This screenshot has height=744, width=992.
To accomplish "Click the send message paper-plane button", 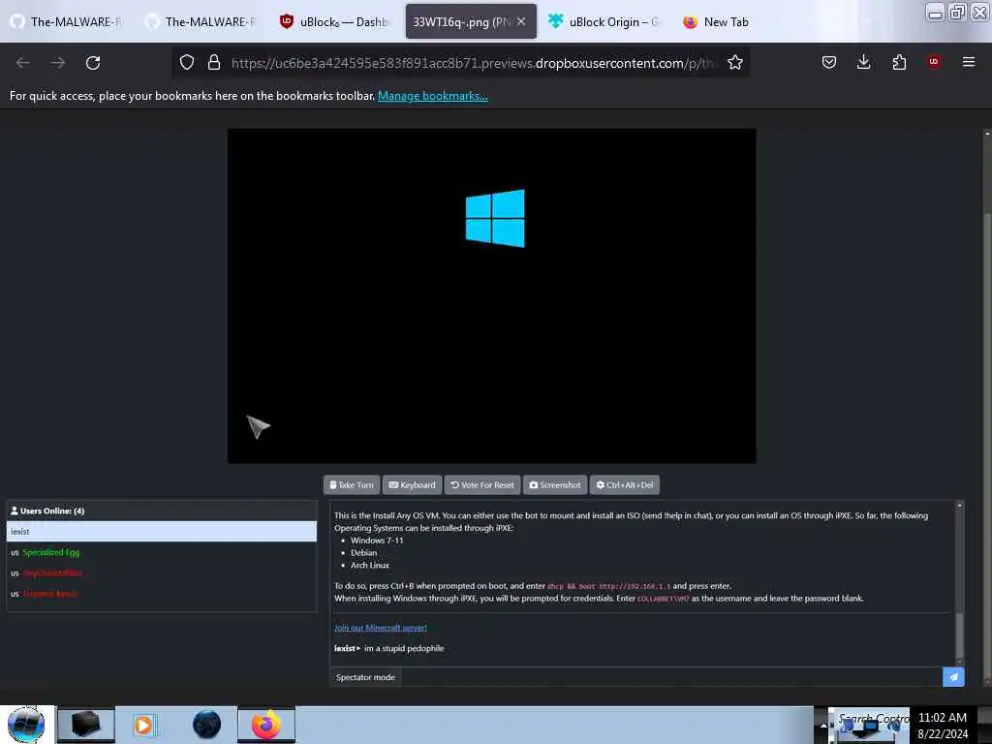I will (953, 677).
